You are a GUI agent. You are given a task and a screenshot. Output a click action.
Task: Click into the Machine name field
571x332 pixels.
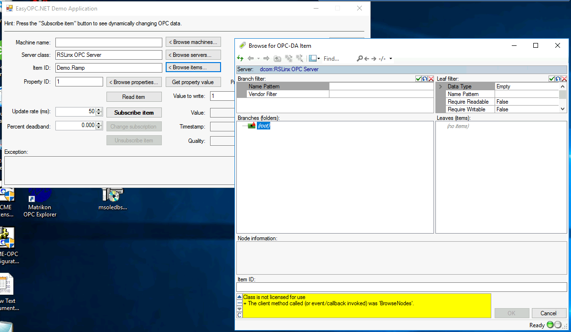pyautogui.click(x=109, y=43)
